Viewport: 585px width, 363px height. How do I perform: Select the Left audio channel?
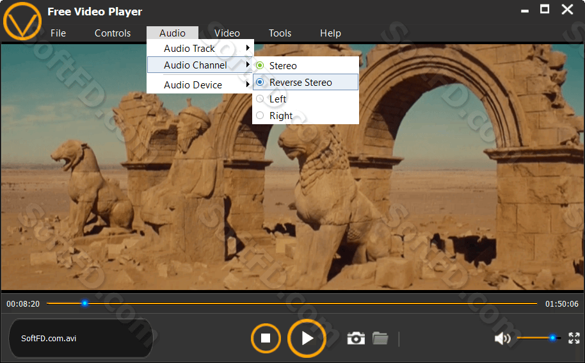pos(305,99)
